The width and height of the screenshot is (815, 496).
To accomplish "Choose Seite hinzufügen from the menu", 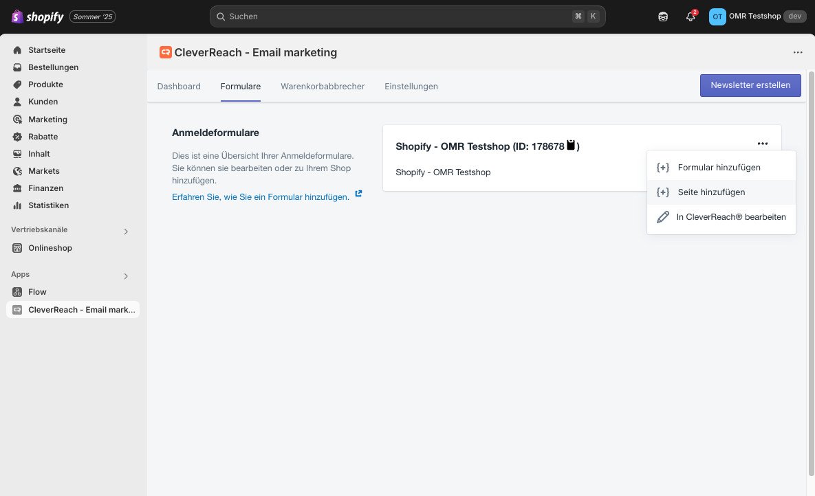I will coord(721,192).
